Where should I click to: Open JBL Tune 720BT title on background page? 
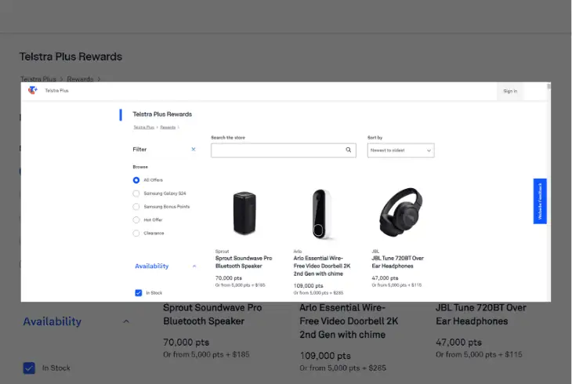[481, 314]
